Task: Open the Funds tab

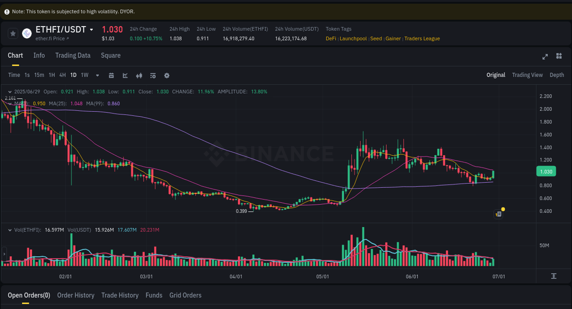Action: 154,295
